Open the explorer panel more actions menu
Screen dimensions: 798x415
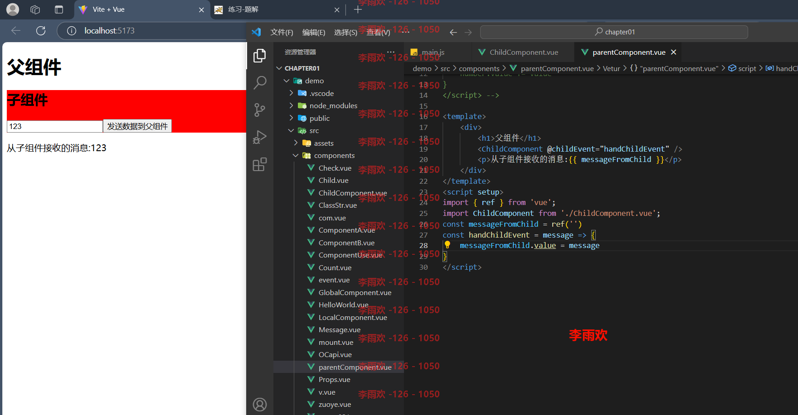(x=391, y=52)
